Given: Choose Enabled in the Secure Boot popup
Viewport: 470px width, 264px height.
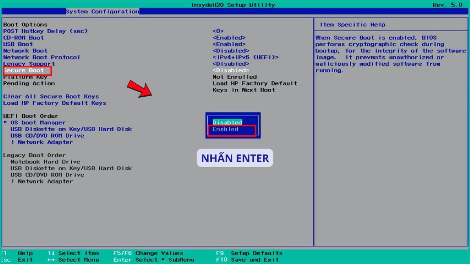Looking at the screenshot, I should pyautogui.click(x=226, y=129).
